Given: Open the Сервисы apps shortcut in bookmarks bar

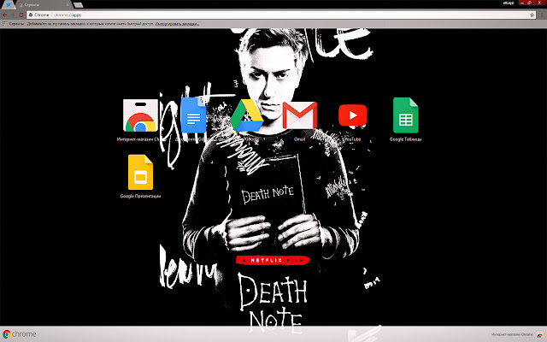Looking at the screenshot, I should click(x=14, y=24).
